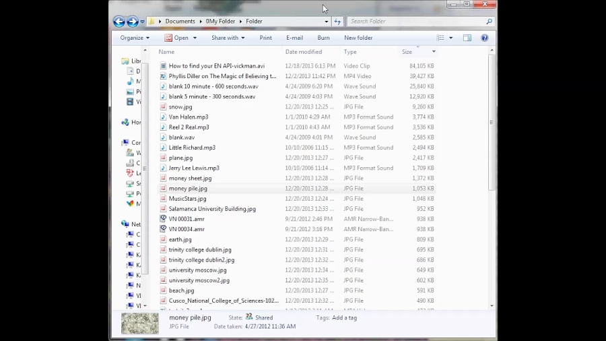606x341 pixels.
Task: Select the 0My Folder breadcrumb
Action: (x=220, y=22)
